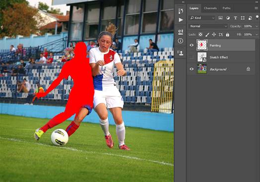Hide the Painting layer eye

tap(192, 45)
